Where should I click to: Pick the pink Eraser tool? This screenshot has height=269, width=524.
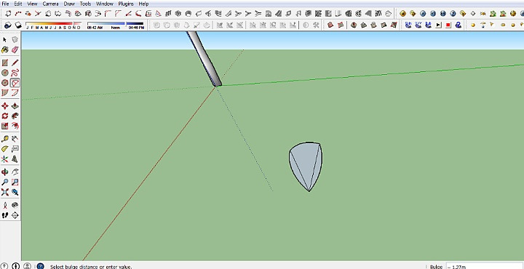pos(15,49)
